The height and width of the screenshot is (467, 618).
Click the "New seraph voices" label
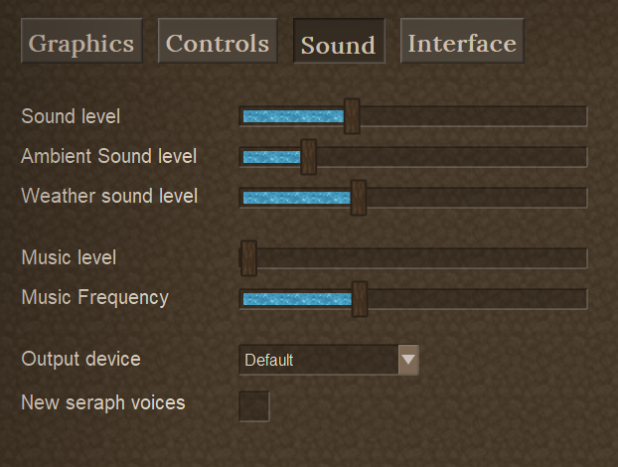103,402
